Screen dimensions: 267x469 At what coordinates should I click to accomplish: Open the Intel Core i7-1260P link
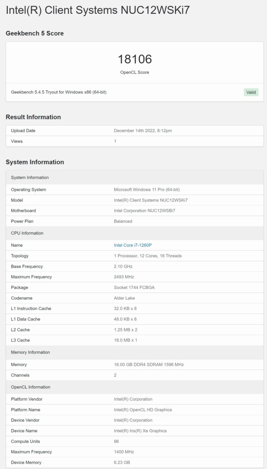point(133,245)
